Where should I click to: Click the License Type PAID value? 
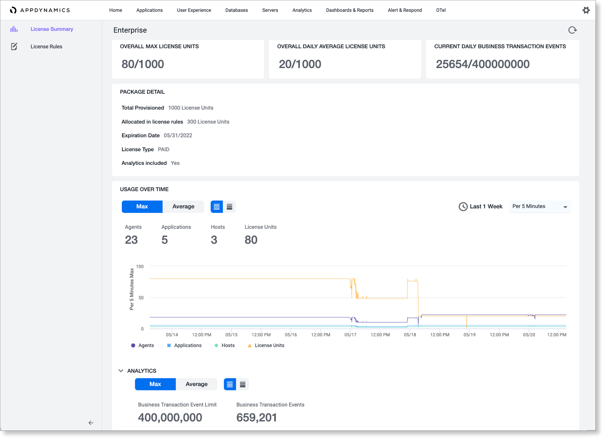[164, 149]
